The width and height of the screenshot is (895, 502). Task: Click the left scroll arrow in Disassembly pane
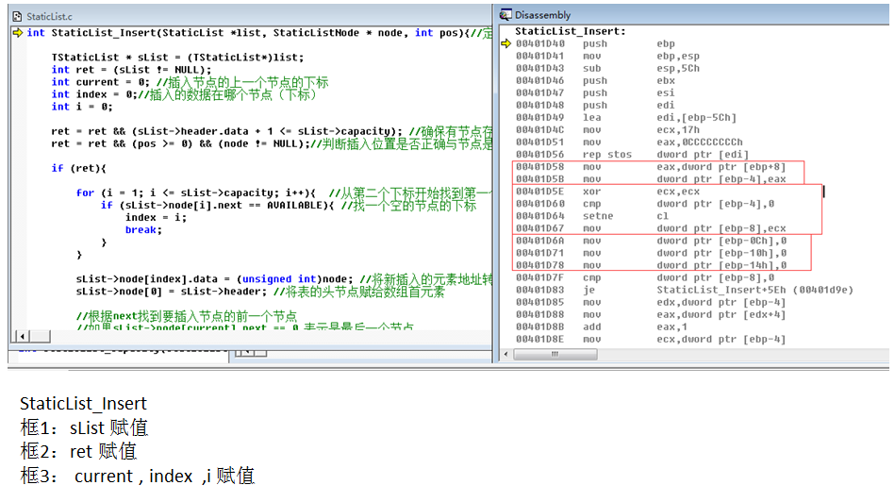[506, 354]
